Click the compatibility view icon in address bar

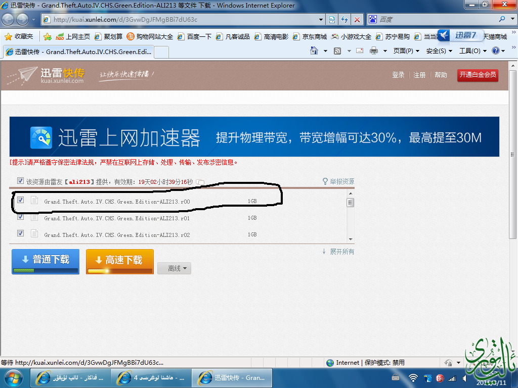click(x=332, y=20)
